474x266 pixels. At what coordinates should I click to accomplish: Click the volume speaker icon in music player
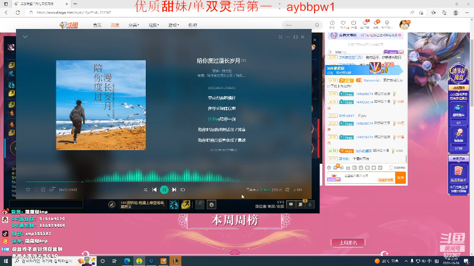(x=183, y=190)
